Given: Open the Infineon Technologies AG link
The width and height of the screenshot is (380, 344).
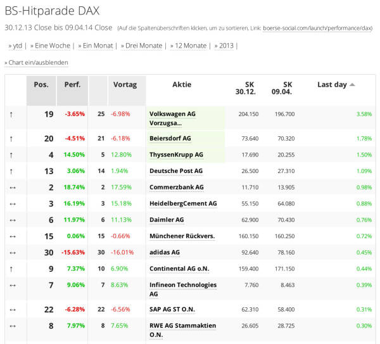Looking at the screenshot, I should (182, 285).
